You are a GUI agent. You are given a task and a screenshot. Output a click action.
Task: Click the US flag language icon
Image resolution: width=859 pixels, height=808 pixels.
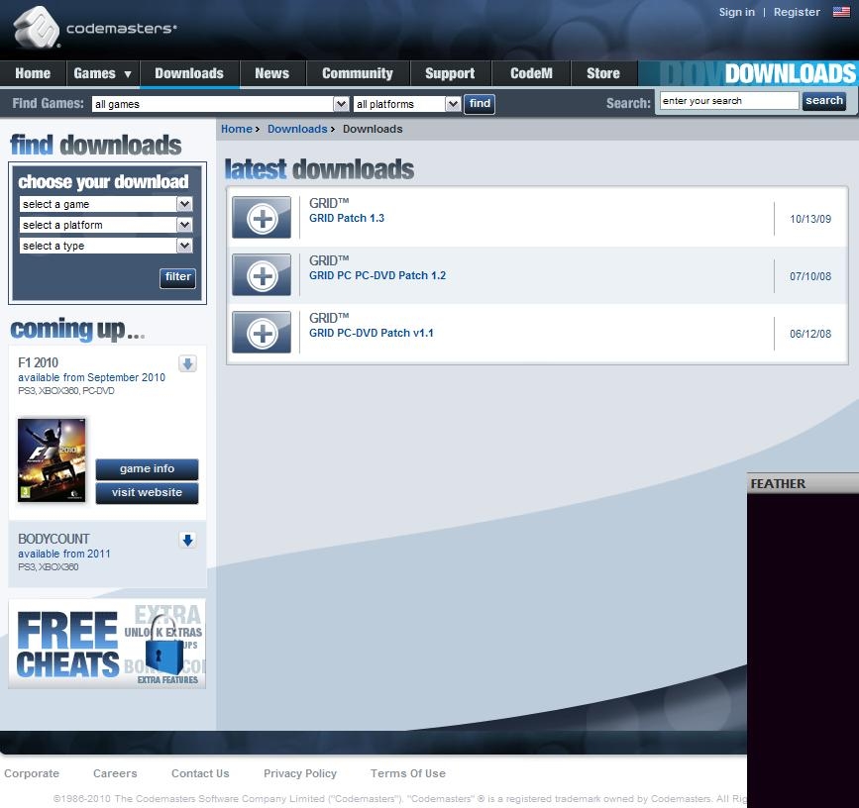[x=841, y=12]
